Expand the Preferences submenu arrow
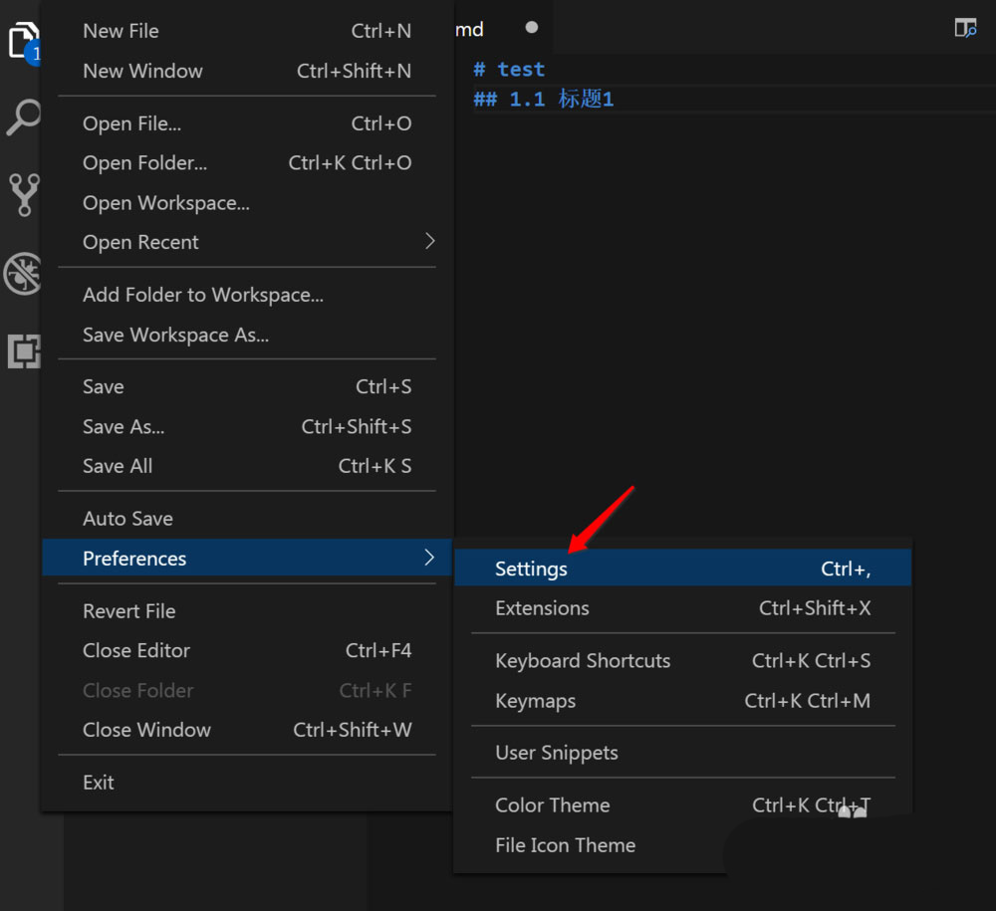Image resolution: width=996 pixels, height=911 pixels. [428, 559]
